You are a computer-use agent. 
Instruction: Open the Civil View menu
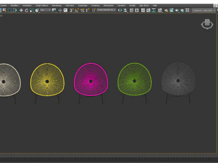click(x=70, y=5)
